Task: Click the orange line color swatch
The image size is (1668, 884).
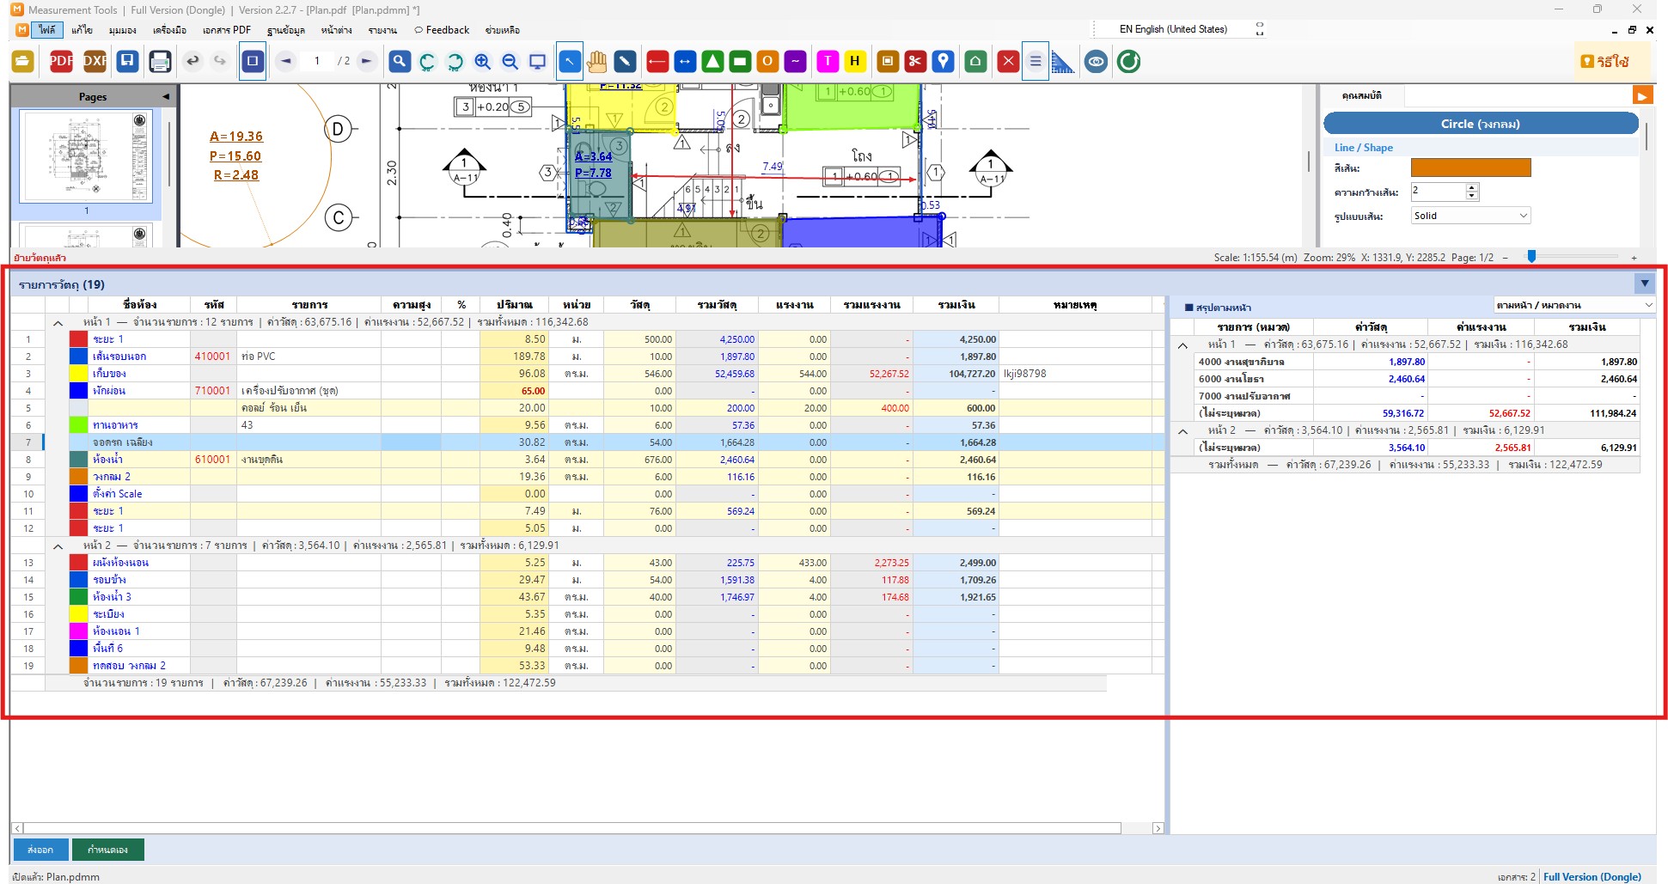Action: 1470,168
